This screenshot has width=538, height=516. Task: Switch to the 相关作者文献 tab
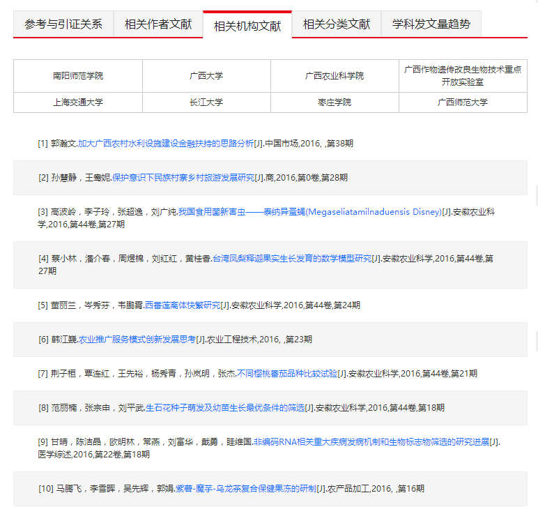point(158,24)
